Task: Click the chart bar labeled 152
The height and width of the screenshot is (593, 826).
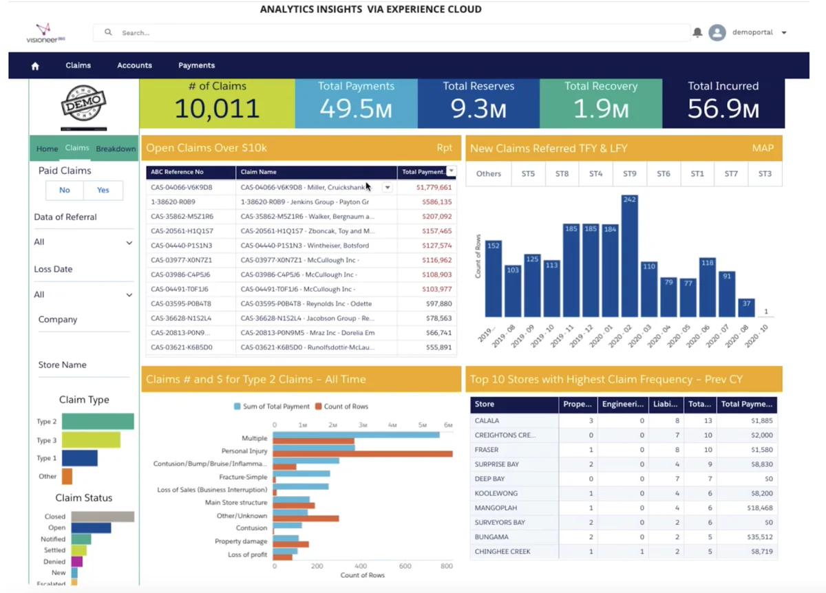Action: pyautogui.click(x=493, y=279)
